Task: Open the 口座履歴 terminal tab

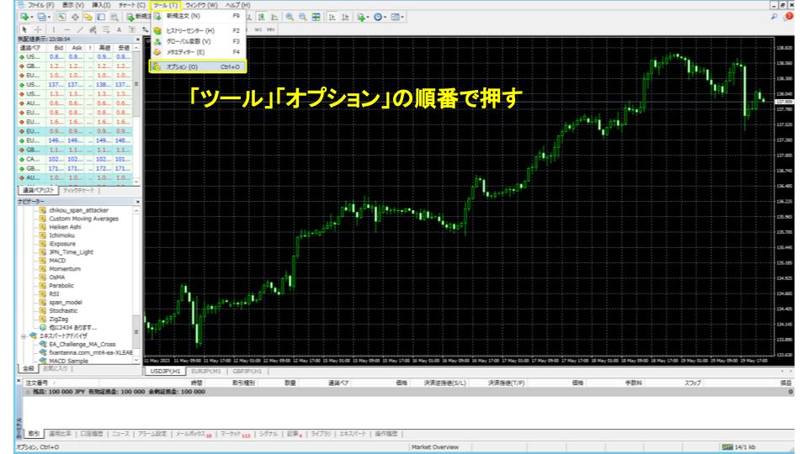Action: [91, 434]
